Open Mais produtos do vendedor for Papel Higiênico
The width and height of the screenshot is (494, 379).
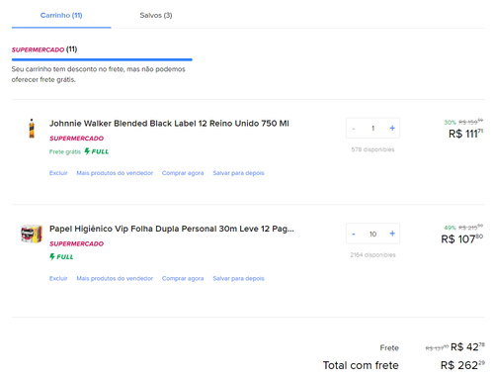coord(115,278)
